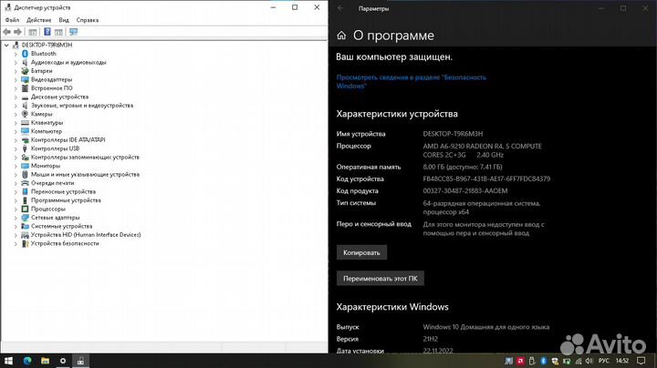Screen dimensions: 657x368
Task: Click the product code 00327-30487-21883-AAOEM
Action: point(465,190)
